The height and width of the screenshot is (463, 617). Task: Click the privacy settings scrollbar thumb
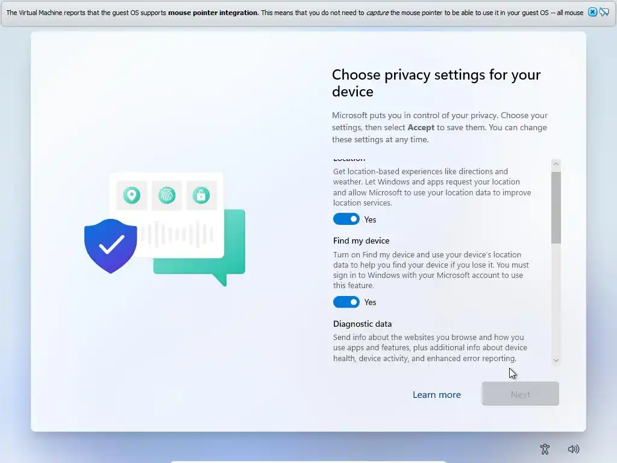coord(556,207)
